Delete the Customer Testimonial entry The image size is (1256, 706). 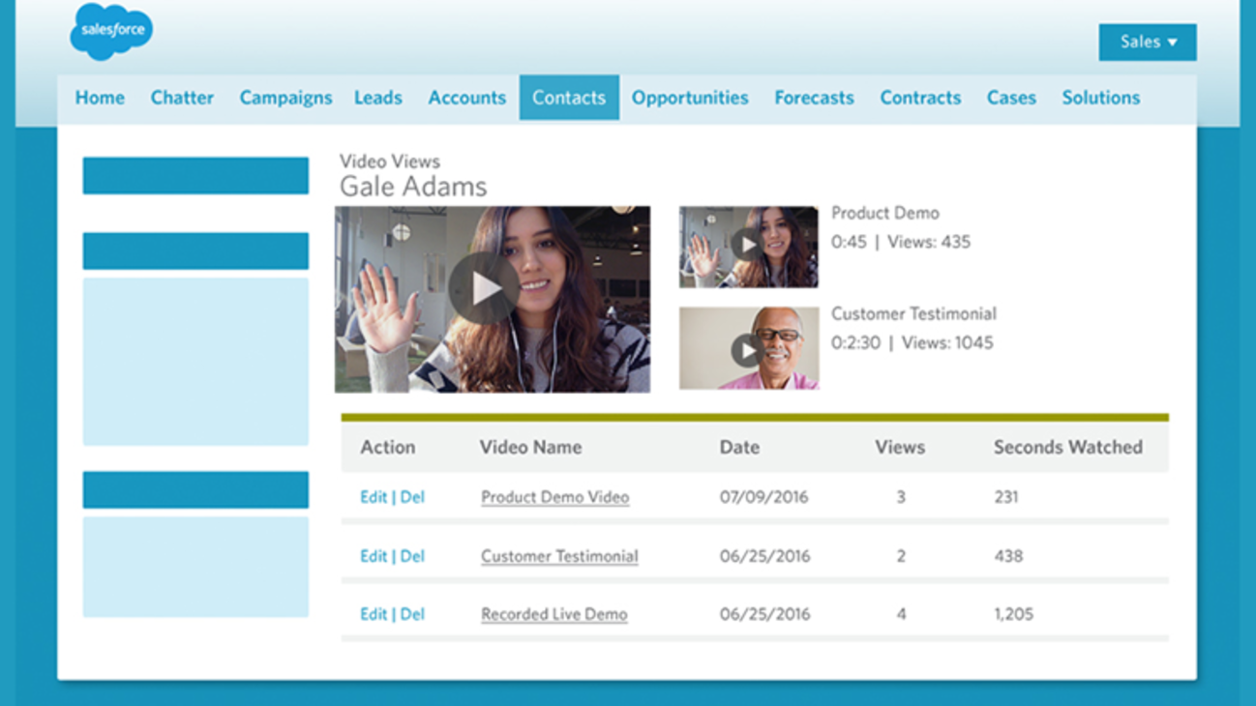tap(414, 555)
